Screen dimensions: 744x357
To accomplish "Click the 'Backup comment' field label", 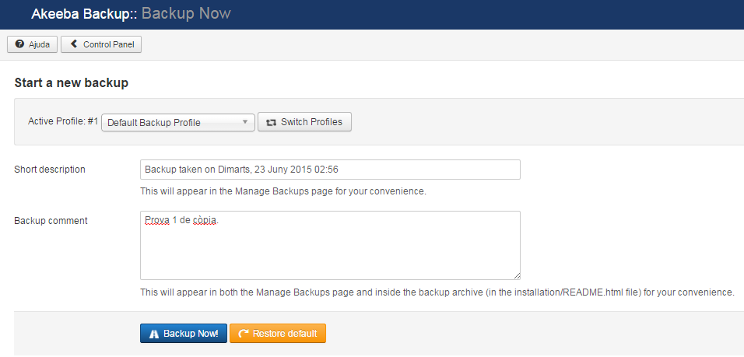I will pos(51,221).
